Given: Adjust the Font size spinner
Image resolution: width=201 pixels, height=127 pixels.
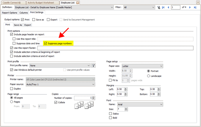Looking at the screenshot, I should pos(126,109).
